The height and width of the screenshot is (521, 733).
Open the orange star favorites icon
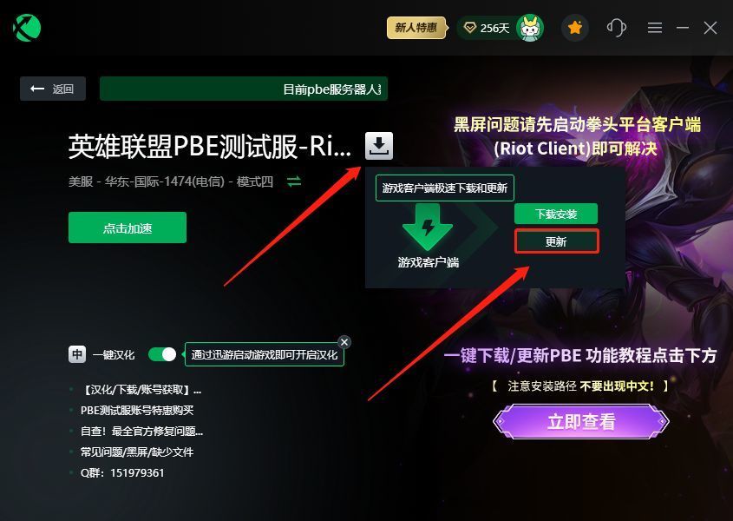574,28
